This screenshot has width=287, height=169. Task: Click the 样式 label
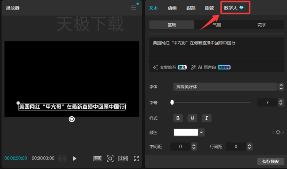[x=153, y=118]
